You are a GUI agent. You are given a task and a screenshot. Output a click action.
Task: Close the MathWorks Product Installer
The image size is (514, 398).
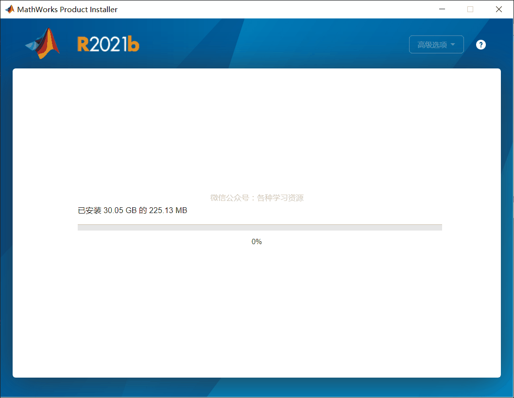pyautogui.click(x=499, y=9)
